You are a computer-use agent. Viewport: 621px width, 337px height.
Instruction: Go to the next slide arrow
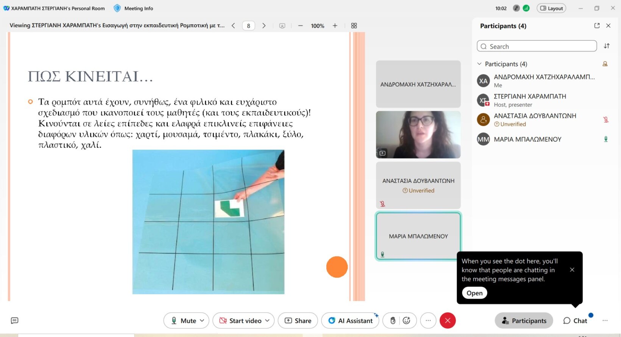[264, 26]
